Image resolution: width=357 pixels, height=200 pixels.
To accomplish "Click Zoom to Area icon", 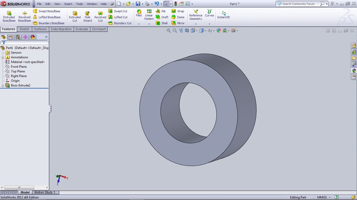I will point(175,30).
